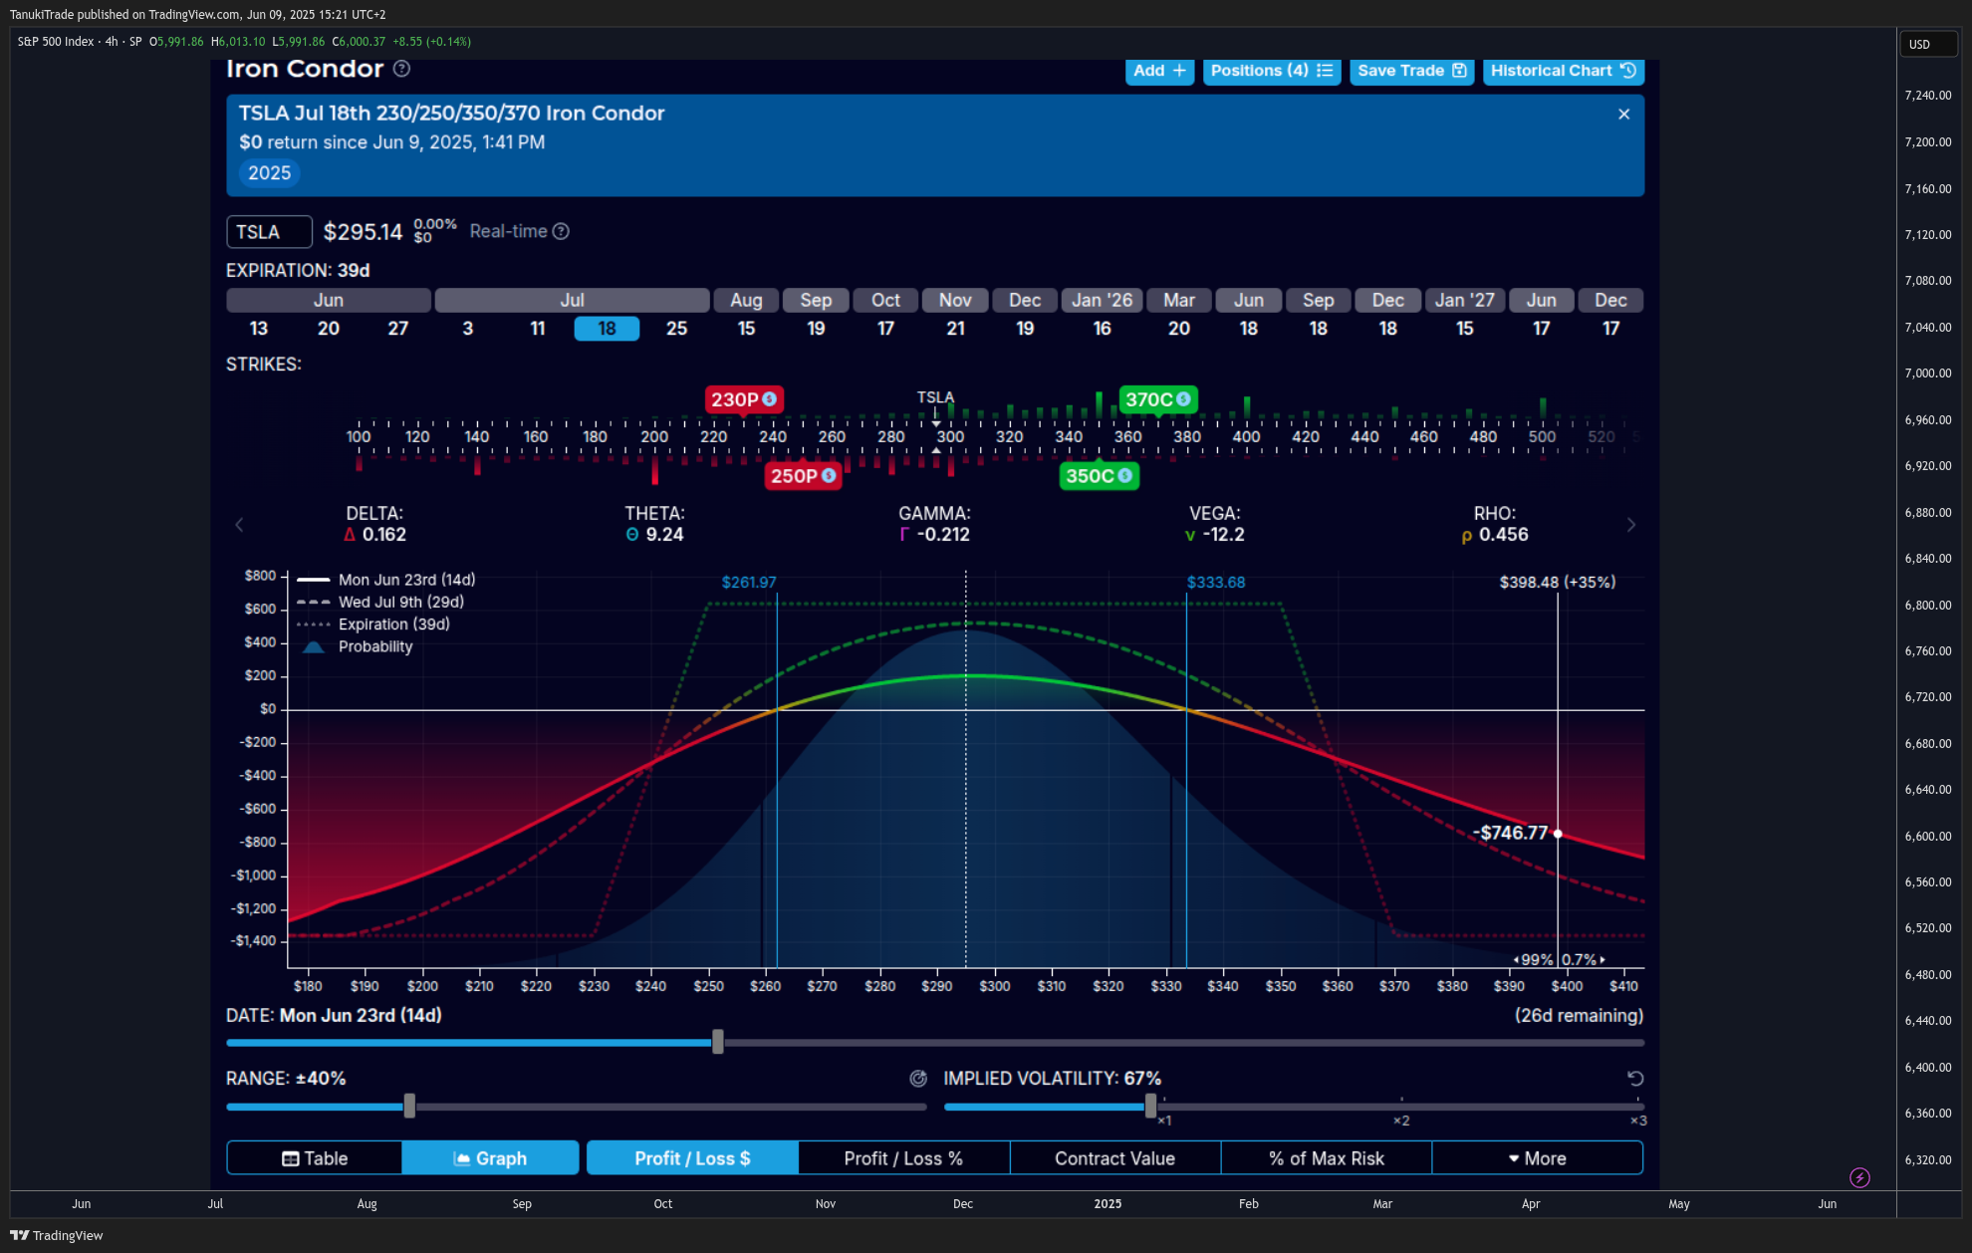Select Jul 3 expiration date
Image resolution: width=1972 pixels, height=1253 pixels.
[468, 329]
